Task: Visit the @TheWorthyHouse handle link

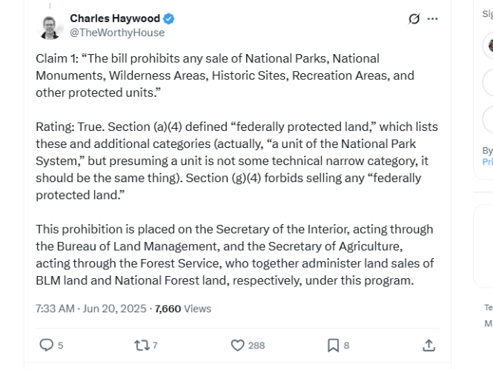Action: [x=117, y=33]
